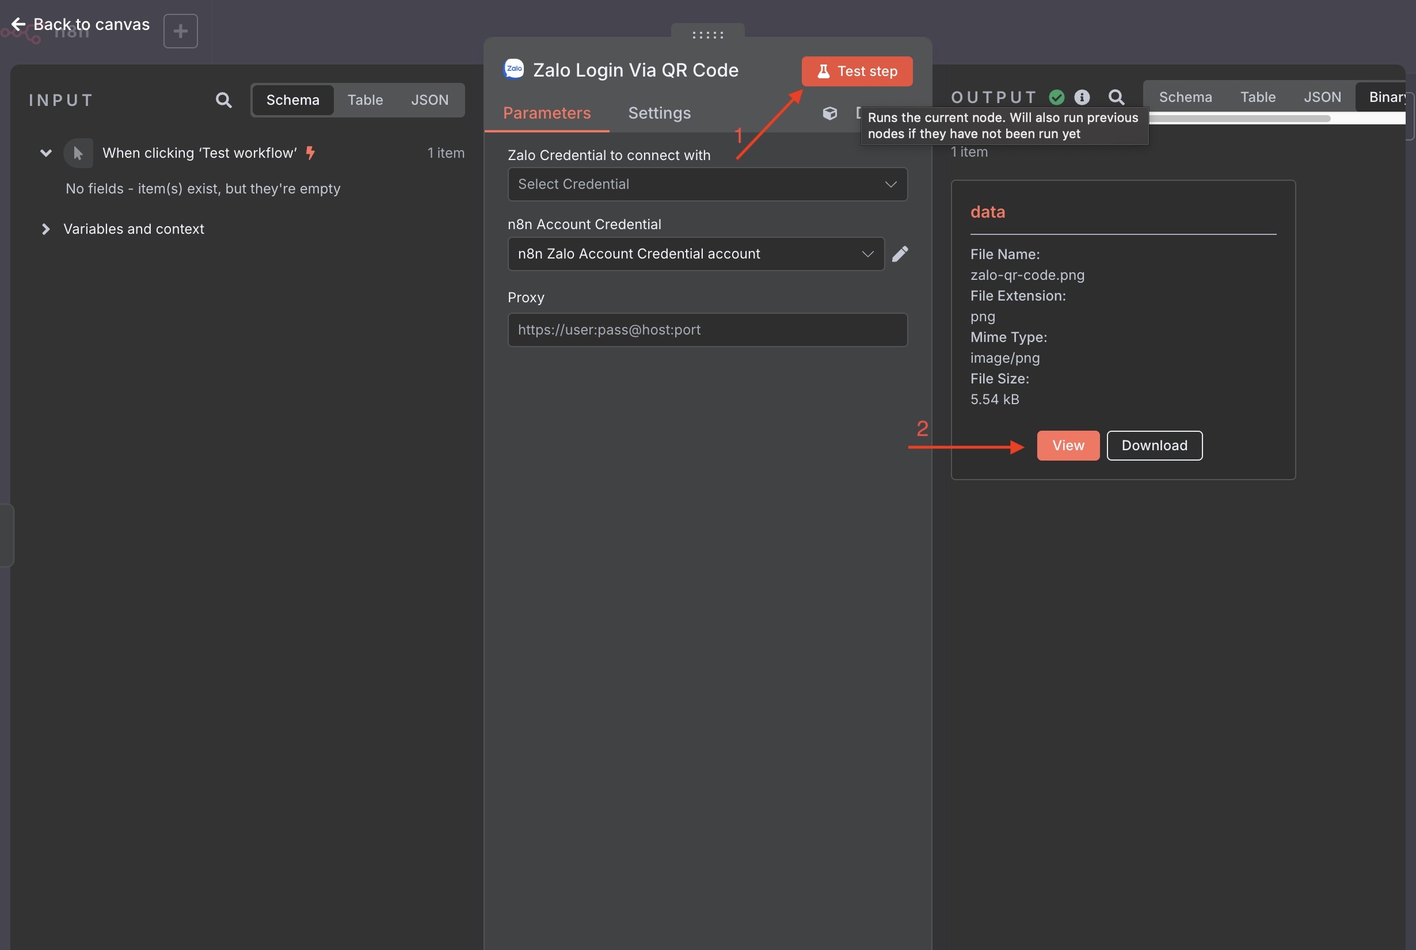Click the collapsed side panel handle at left edge
Viewport: 1416px width, 950px height.
tap(6, 535)
